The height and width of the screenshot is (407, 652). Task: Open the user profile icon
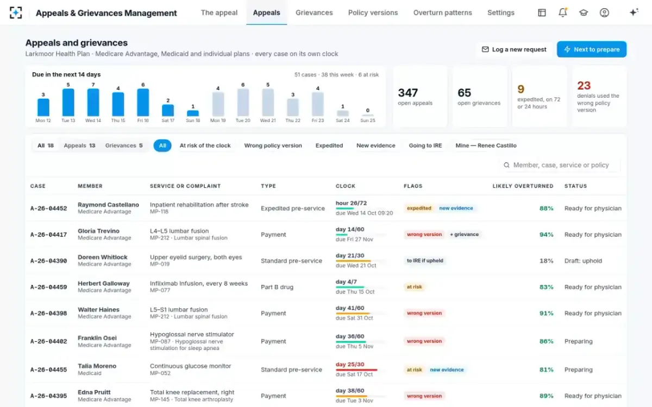click(x=604, y=12)
